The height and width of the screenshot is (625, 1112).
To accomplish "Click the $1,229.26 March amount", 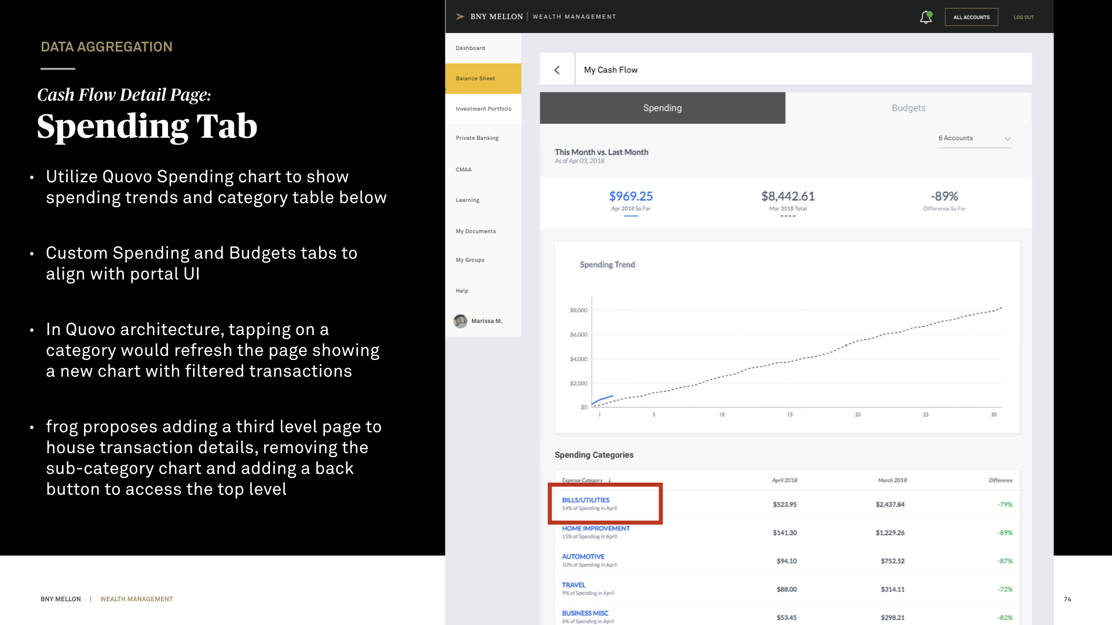I will [890, 533].
